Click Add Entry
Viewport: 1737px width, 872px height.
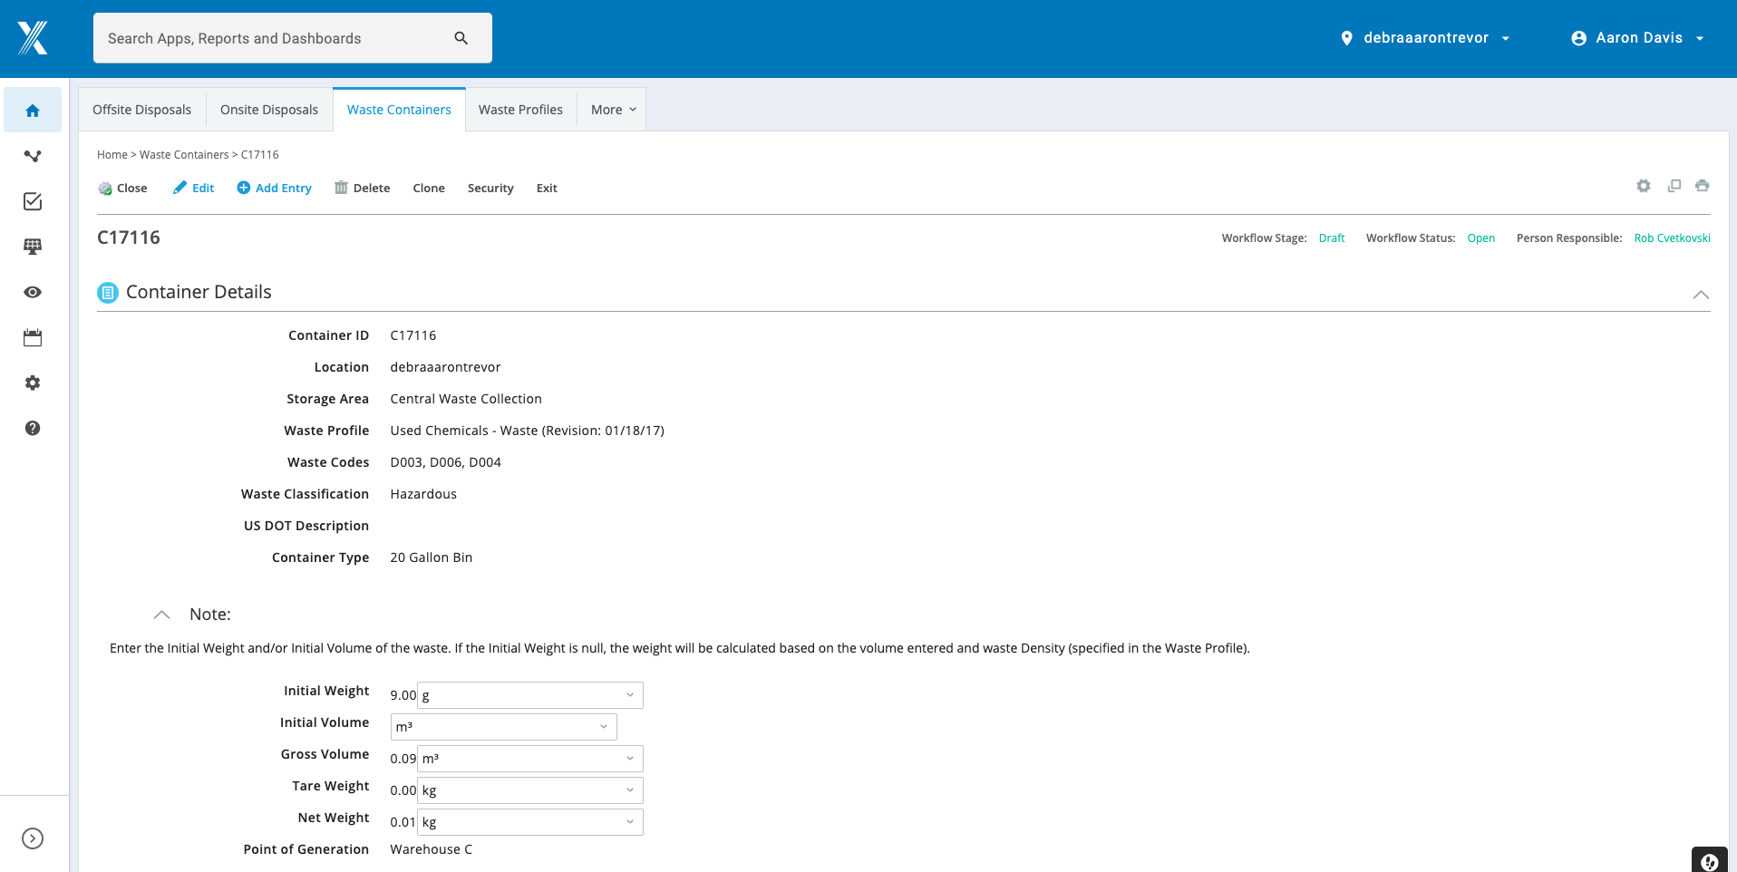pyautogui.click(x=275, y=189)
